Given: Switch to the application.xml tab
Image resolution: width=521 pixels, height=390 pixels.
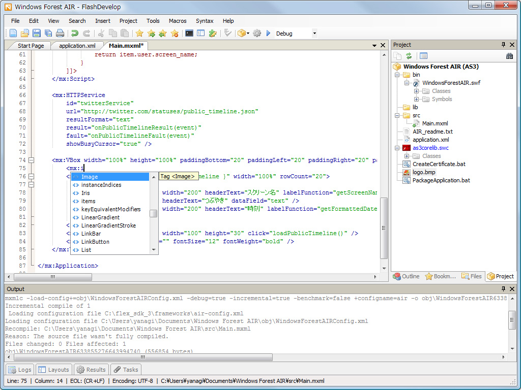Looking at the screenshot, I should (77, 46).
